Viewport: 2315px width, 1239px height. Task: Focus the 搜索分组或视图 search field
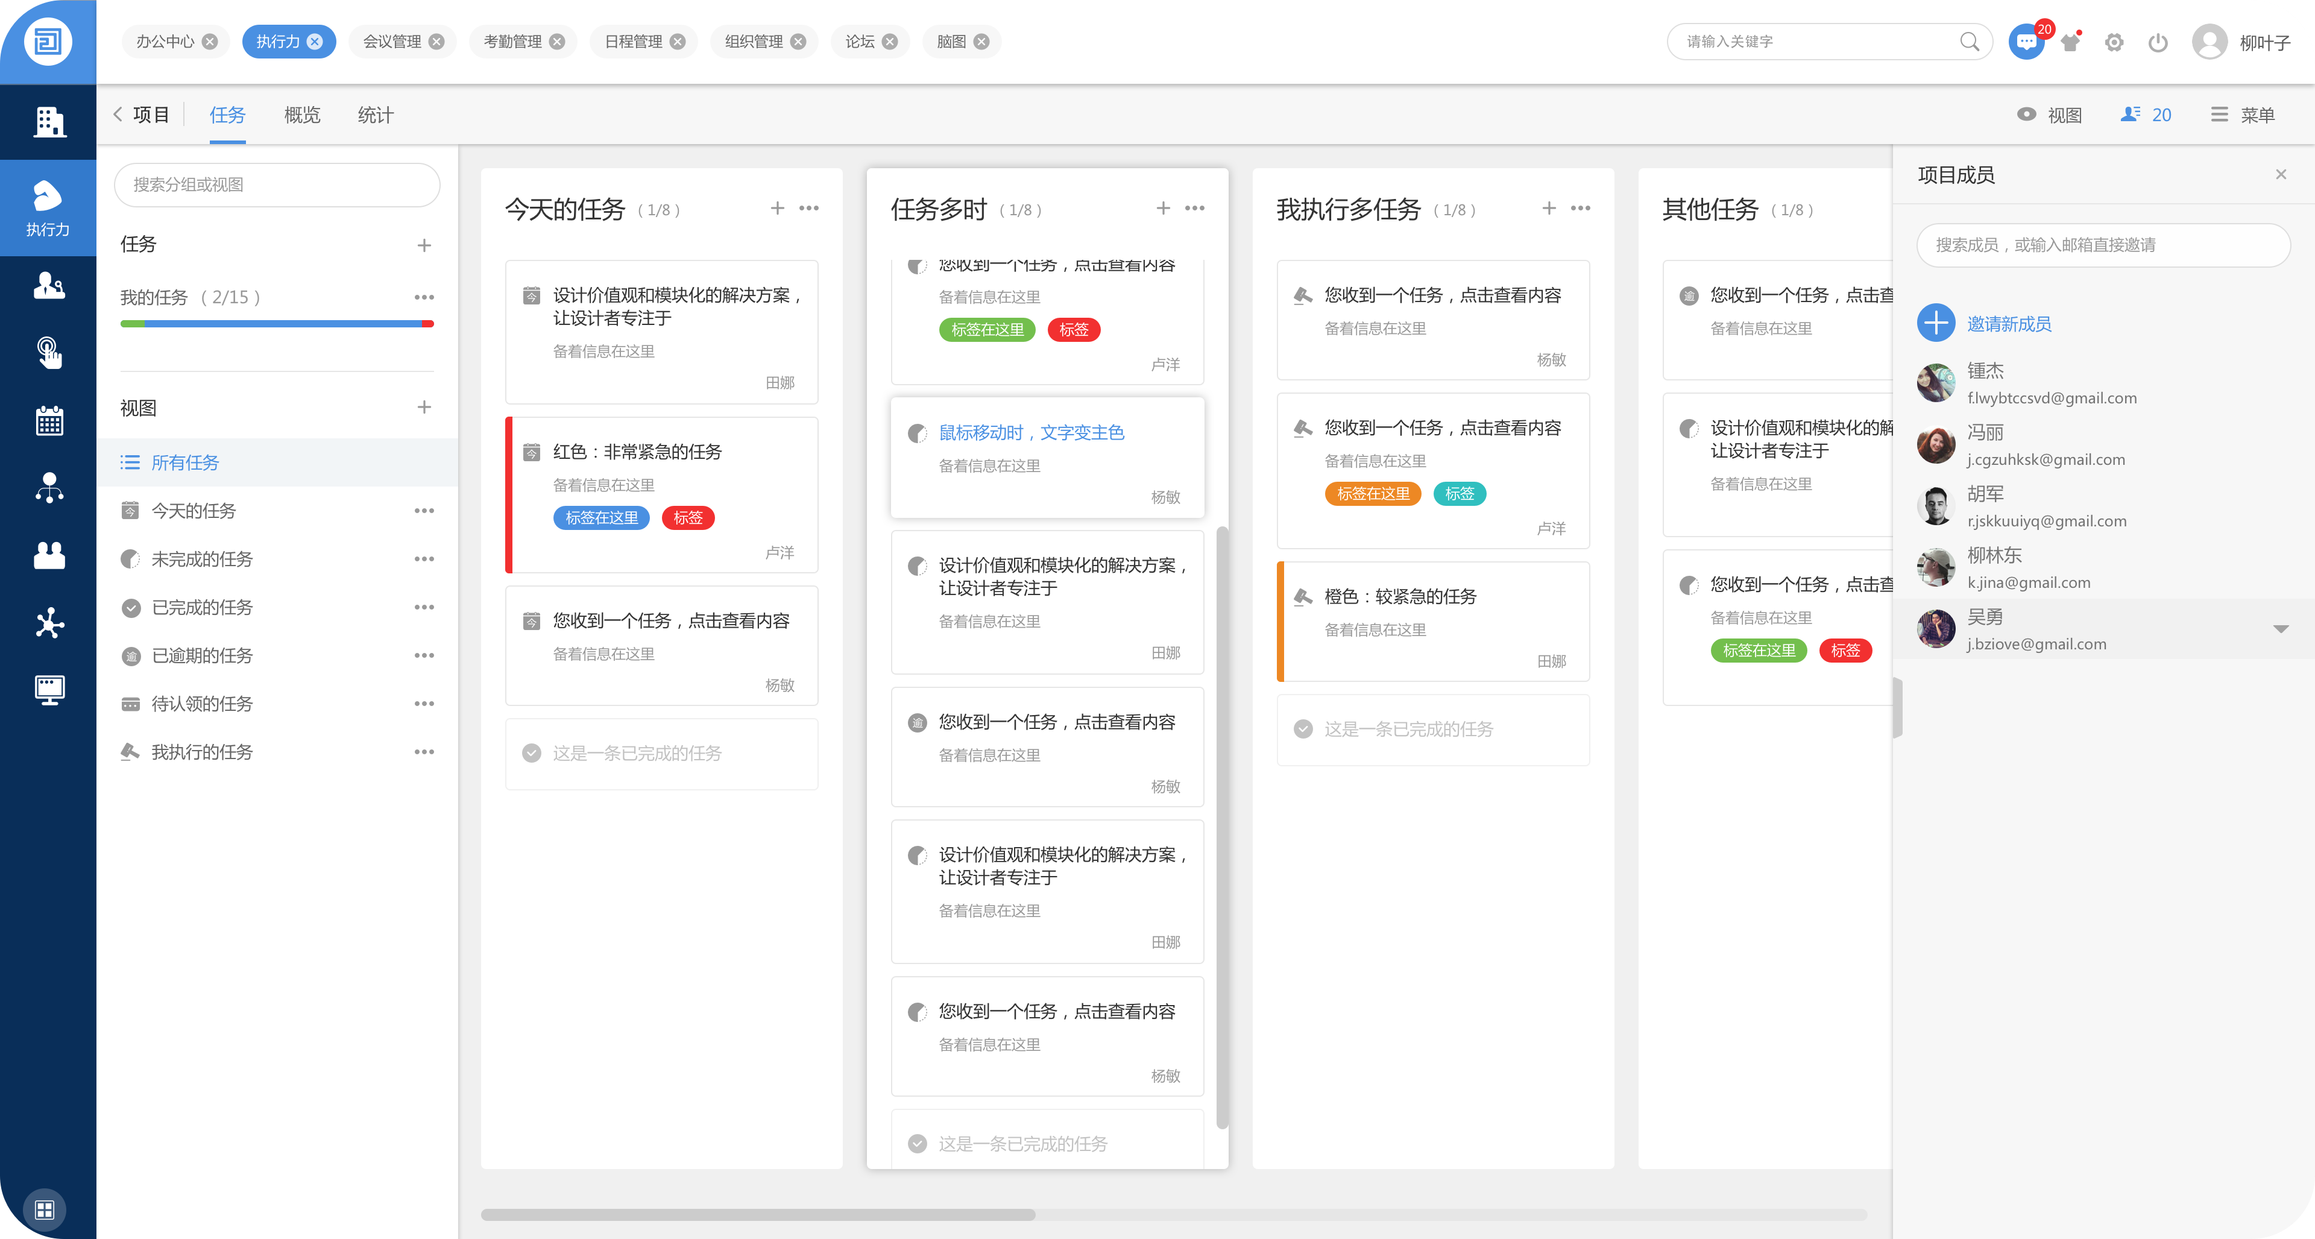tap(278, 184)
